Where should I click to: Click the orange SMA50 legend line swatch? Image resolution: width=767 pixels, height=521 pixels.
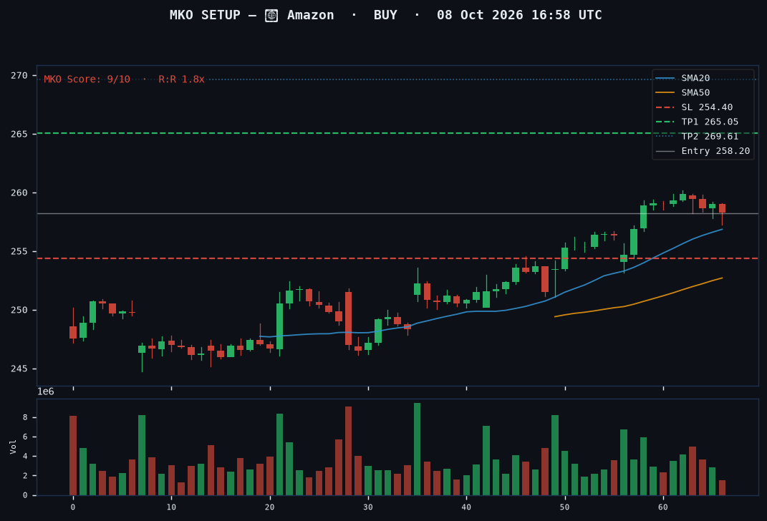(665, 93)
